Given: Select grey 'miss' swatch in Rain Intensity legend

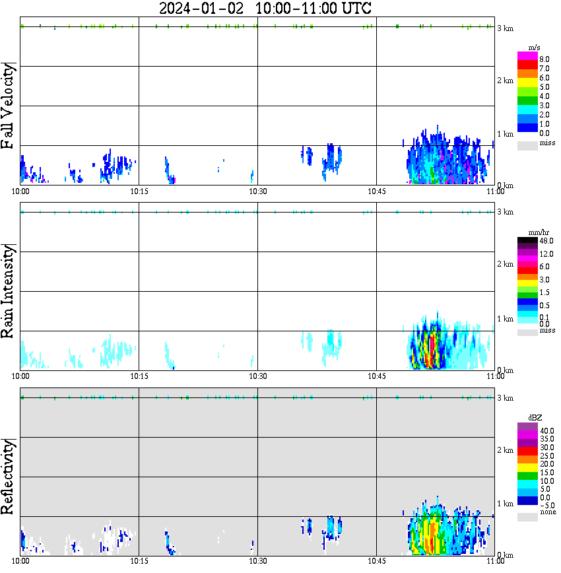Looking at the screenshot, I should (527, 332).
